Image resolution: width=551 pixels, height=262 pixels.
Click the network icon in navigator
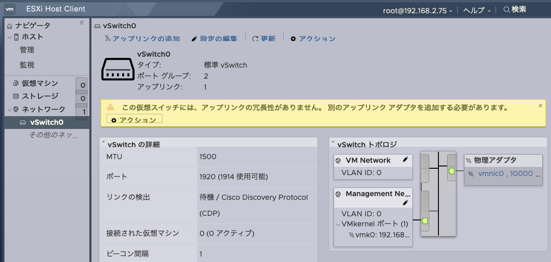point(16,109)
